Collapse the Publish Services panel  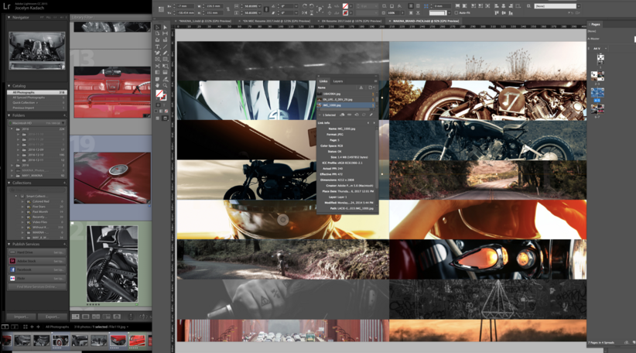(x=9, y=245)
